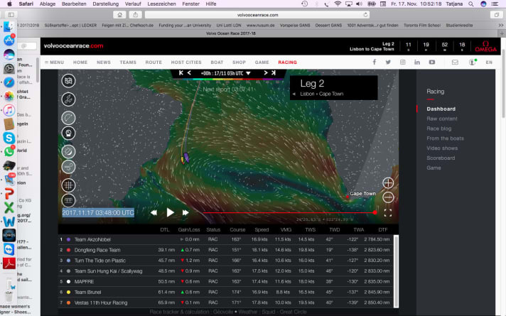Toggle the route trajectory circle icon

pyautogui.click(x=68, y=118)
